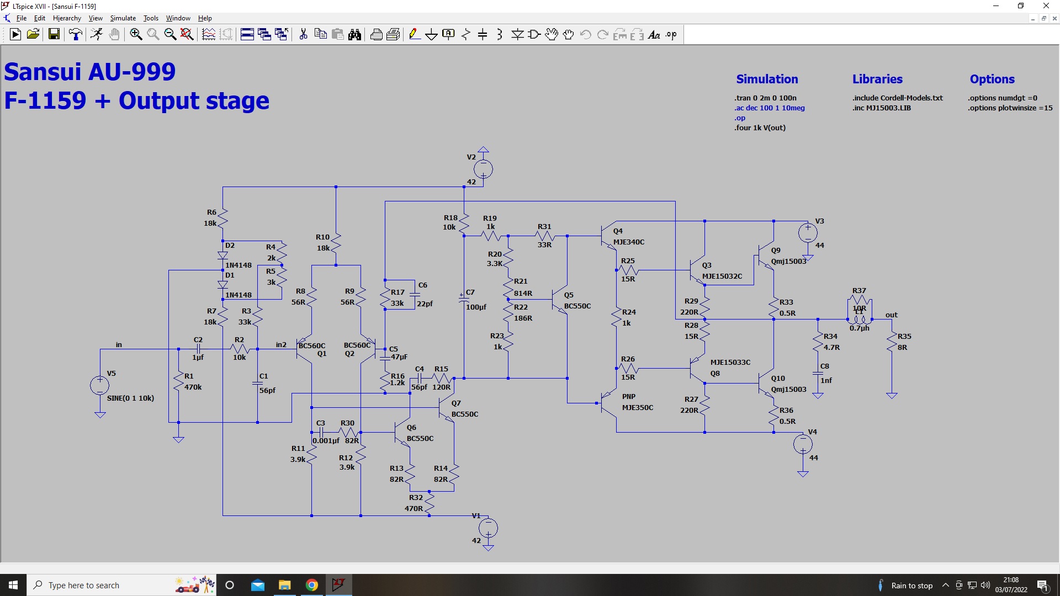Select the Inductor placement tool
The image size is (1060, 596).
point(500,35)
